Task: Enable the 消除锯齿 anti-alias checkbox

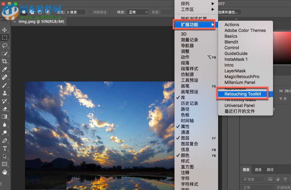Action: pos(89,12)
